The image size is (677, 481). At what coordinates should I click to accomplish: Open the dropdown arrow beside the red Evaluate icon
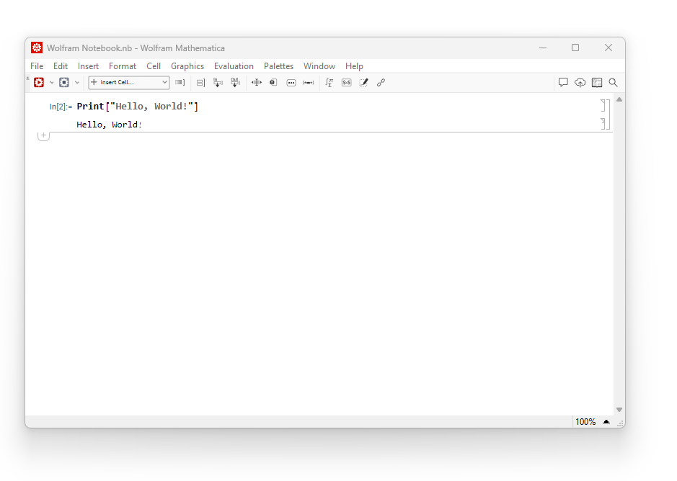coord(51,82)
